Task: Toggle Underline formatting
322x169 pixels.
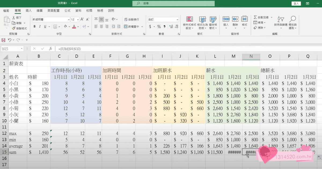Action: [x=45, y=27]
